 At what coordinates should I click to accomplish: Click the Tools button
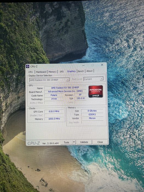click(x=66, y=142)
